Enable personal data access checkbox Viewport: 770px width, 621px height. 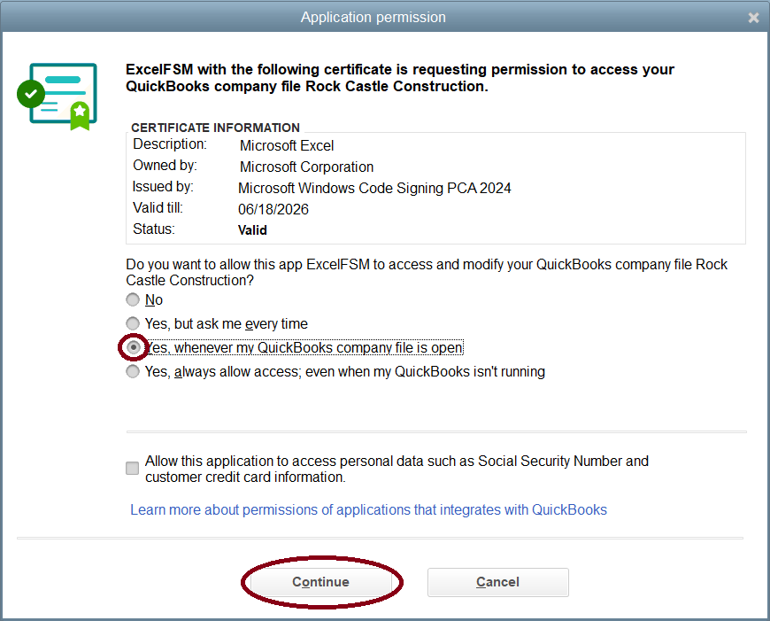coord(132,468)
